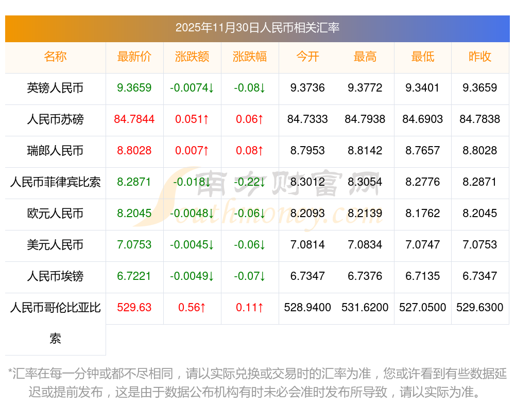Click the title 2025年11月30日人民币相关汇率
The height and width of the screenshot is (408, 515).
tap(257, 28)
